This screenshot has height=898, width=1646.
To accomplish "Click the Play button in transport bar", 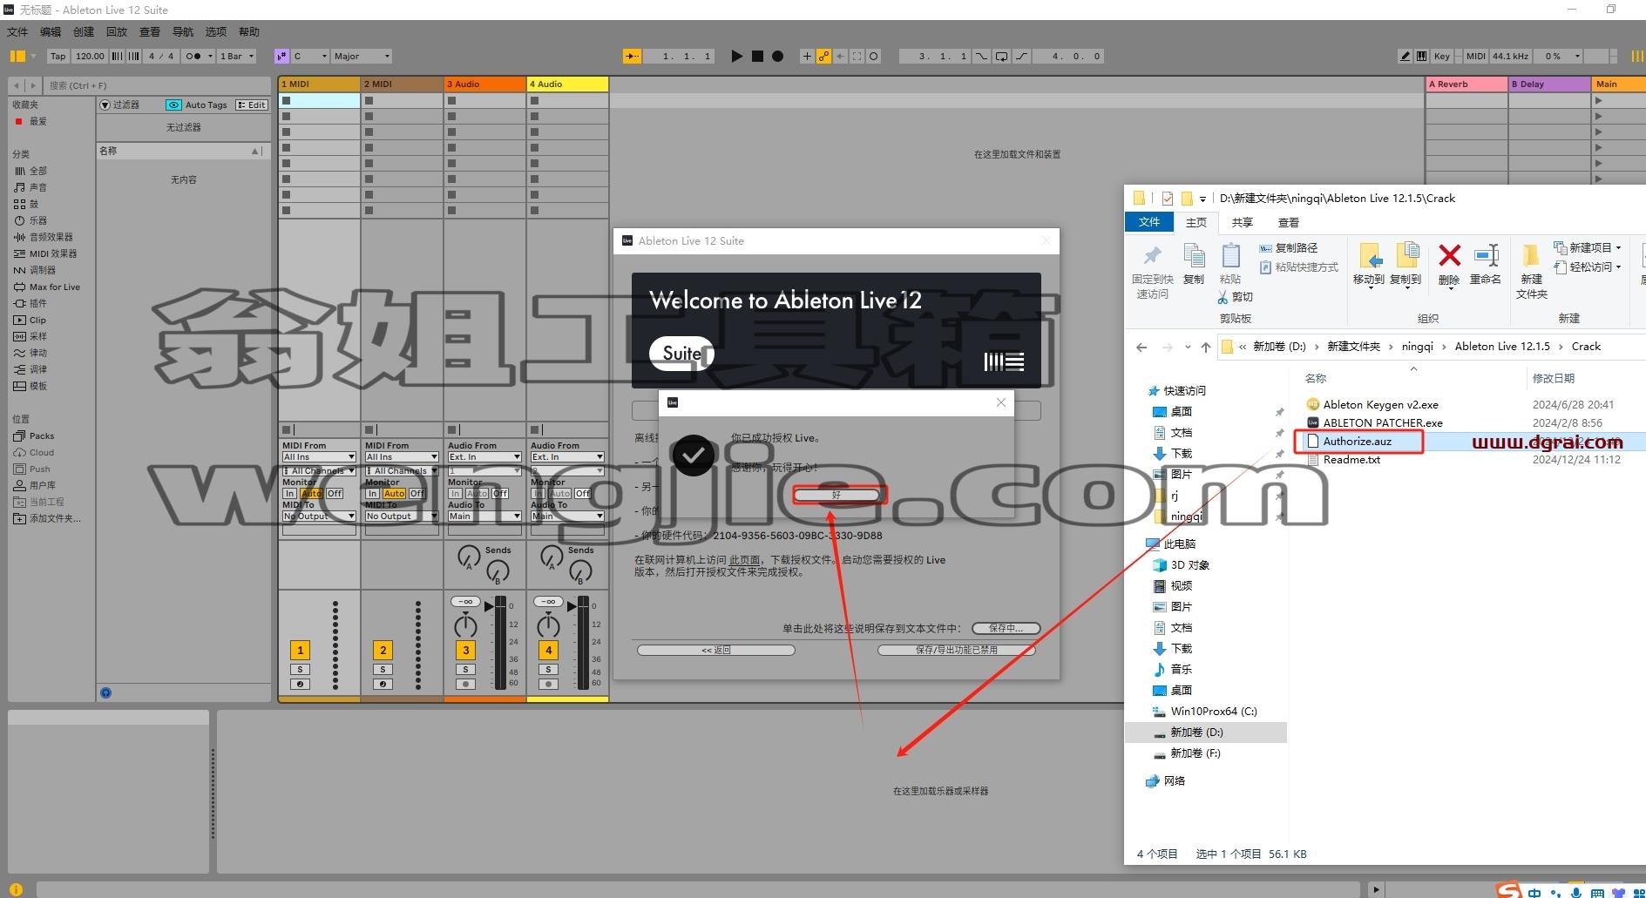I will click(x=736, y=56).
